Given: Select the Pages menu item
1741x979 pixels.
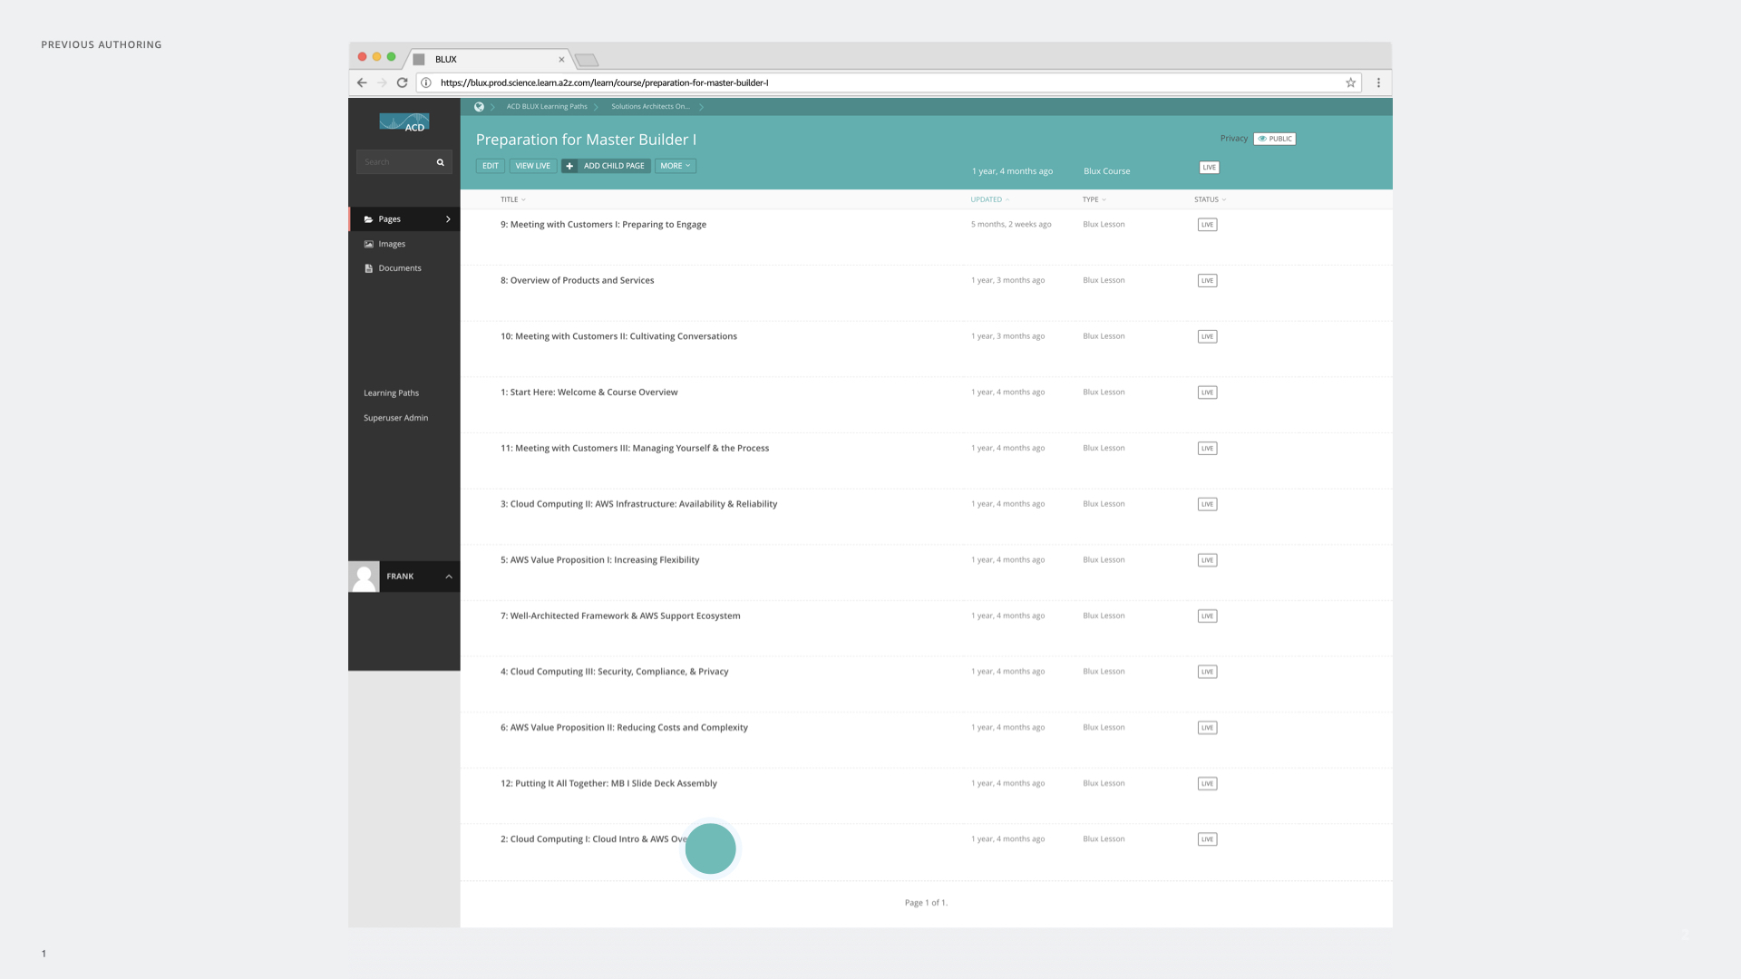Looking at the screenshot, I should pyautogui.click(x=404, y=219).
